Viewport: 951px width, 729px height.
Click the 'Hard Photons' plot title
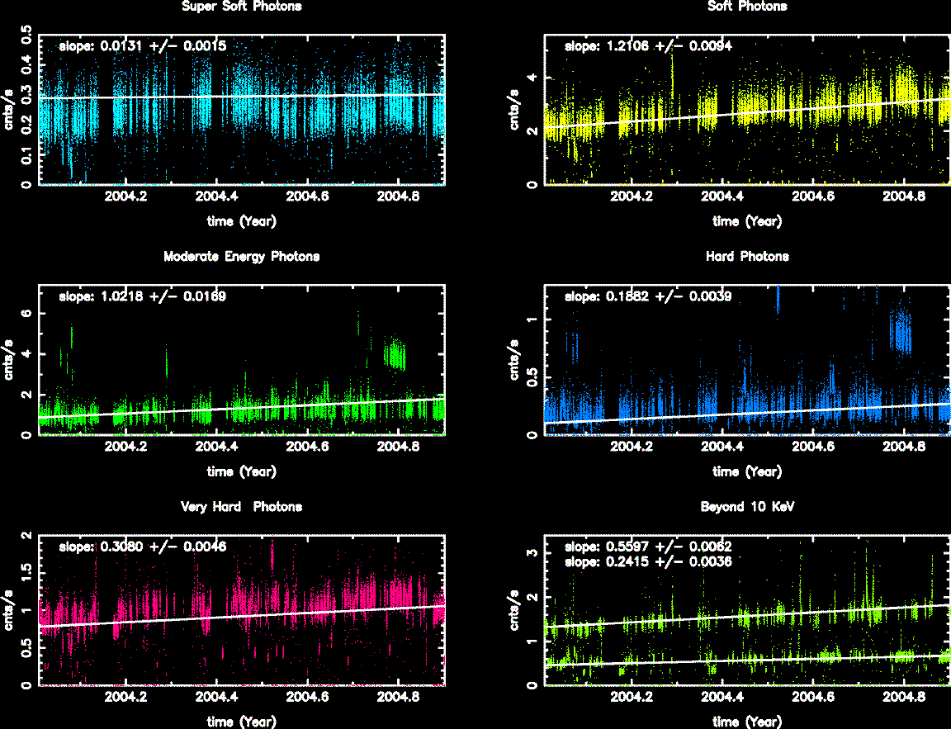click(747, 257)
